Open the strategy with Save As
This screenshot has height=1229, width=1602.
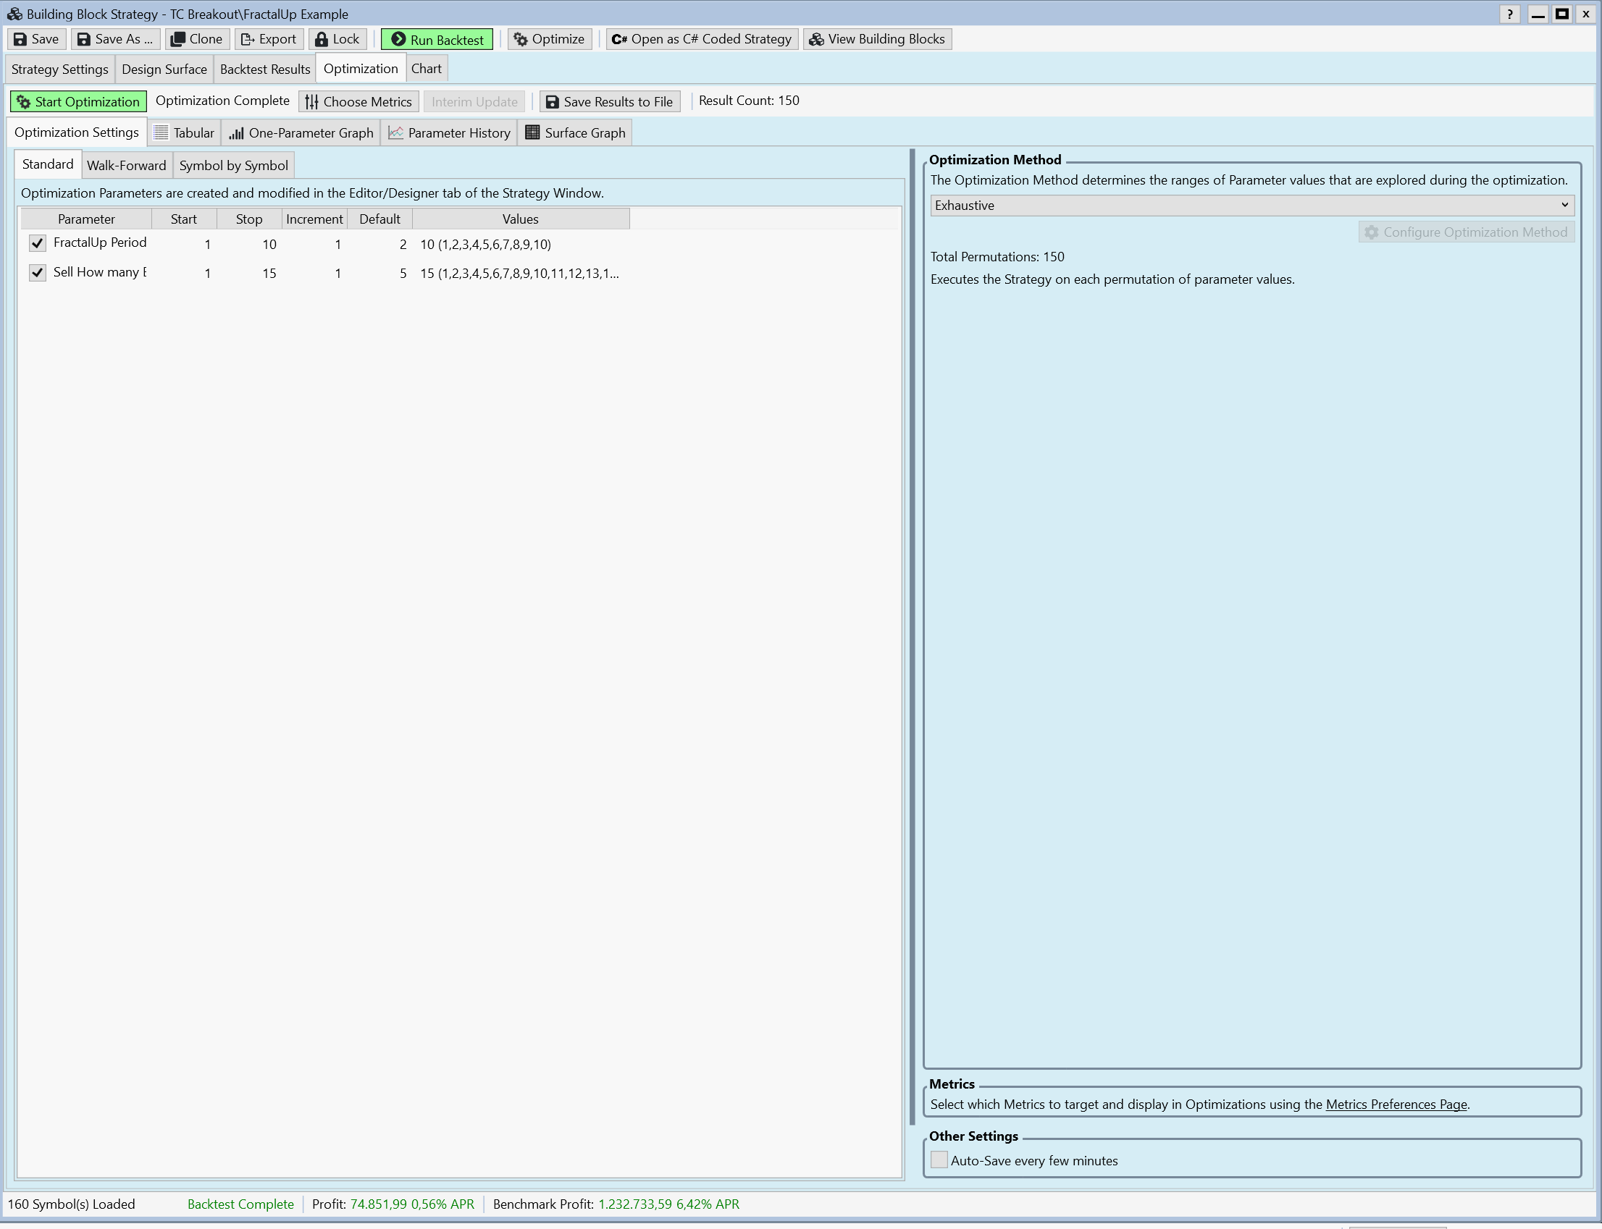[x=114, y=39]
